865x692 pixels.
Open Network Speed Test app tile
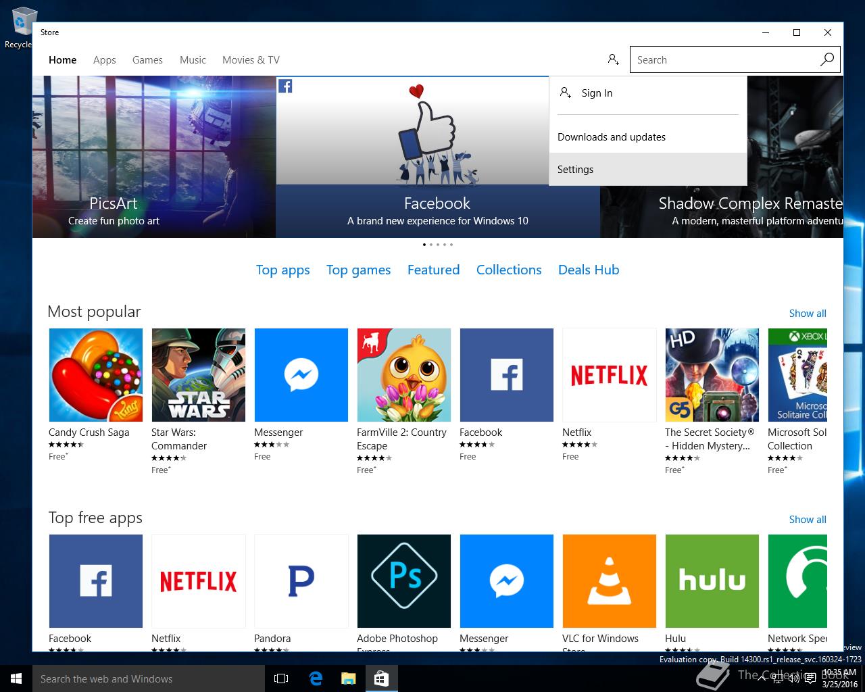(x=797, y=581)
